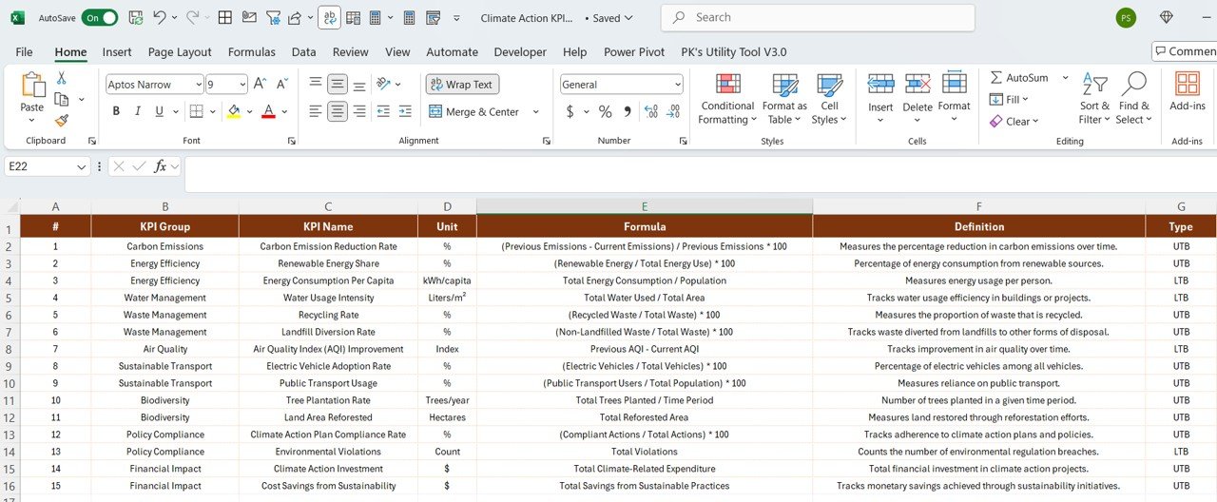The image size is (1217, 502).
Task: Toggle Align Left
Action: pos(316,111)
